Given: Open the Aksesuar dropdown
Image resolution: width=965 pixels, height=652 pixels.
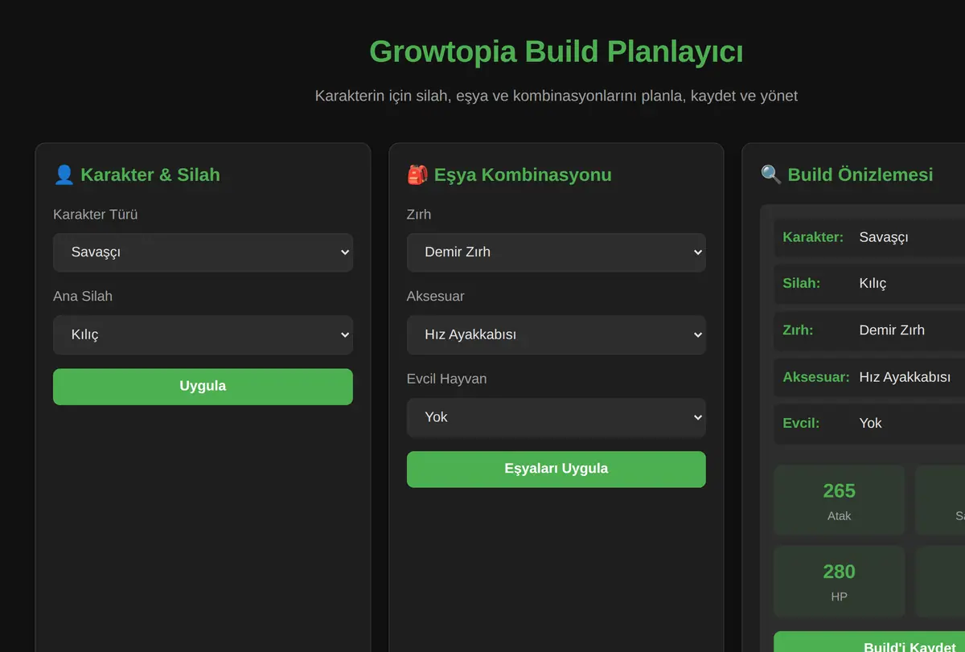Looking at the screenshot, I should pyautogui.click(x=556, y=334).
